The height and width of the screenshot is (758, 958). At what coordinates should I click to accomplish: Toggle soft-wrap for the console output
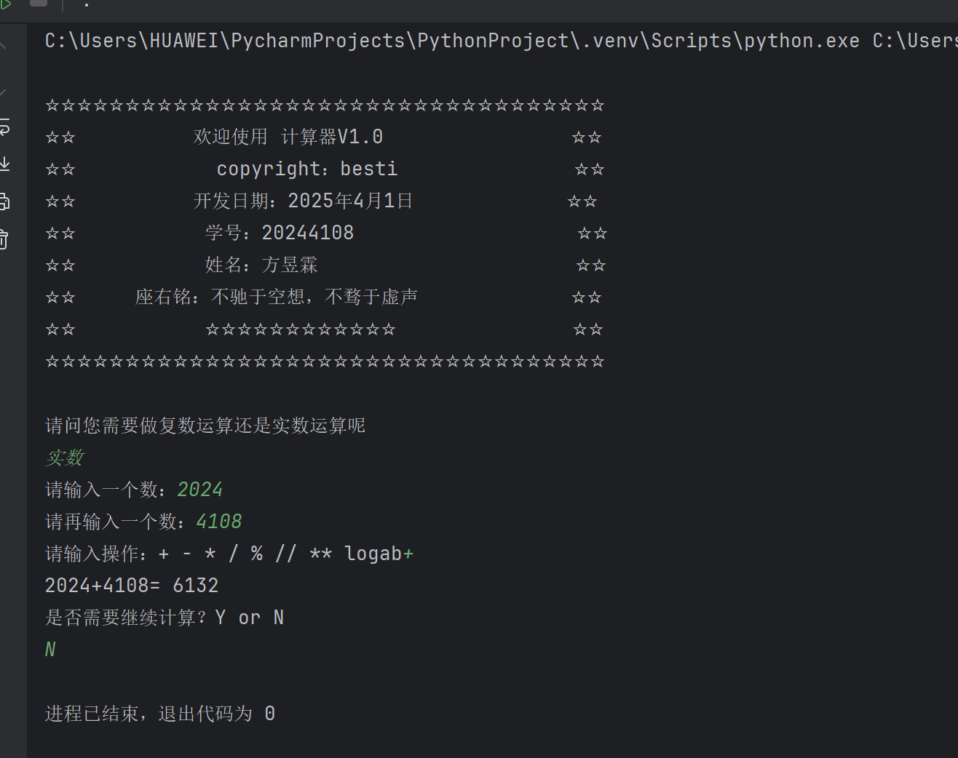pyautogui.click(x=4, y=128)
